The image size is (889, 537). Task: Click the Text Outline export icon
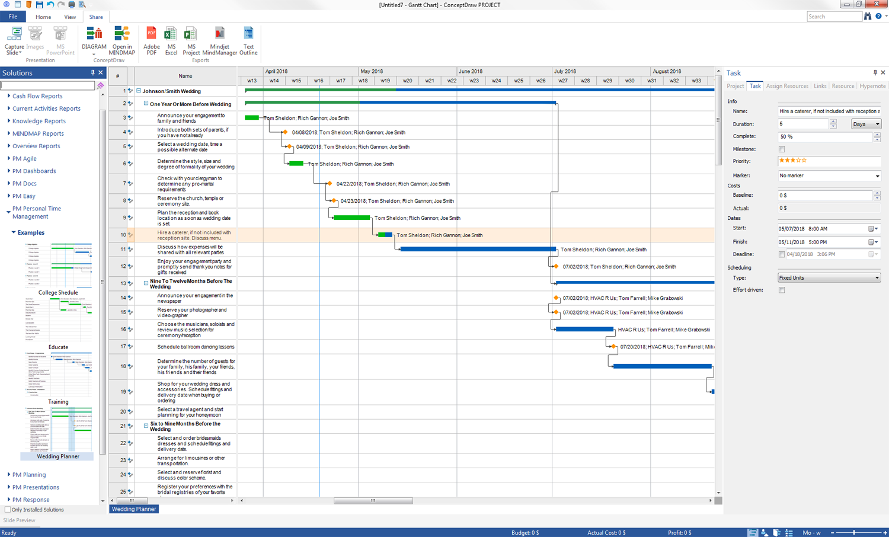pyautogui.click(x=248, y=36)
